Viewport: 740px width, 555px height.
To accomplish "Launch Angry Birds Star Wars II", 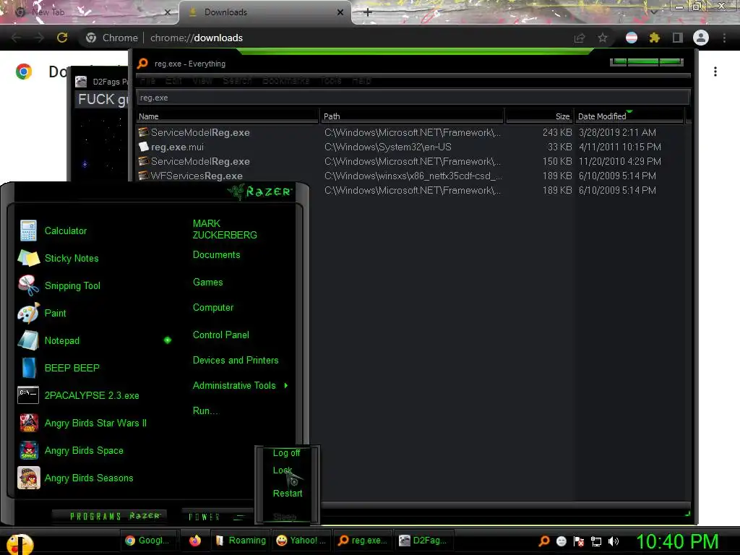I will [95, 423].
